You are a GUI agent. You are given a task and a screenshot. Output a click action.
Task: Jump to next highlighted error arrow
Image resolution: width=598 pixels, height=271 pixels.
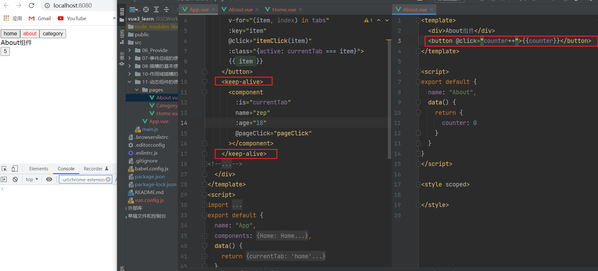click(387, 20)
